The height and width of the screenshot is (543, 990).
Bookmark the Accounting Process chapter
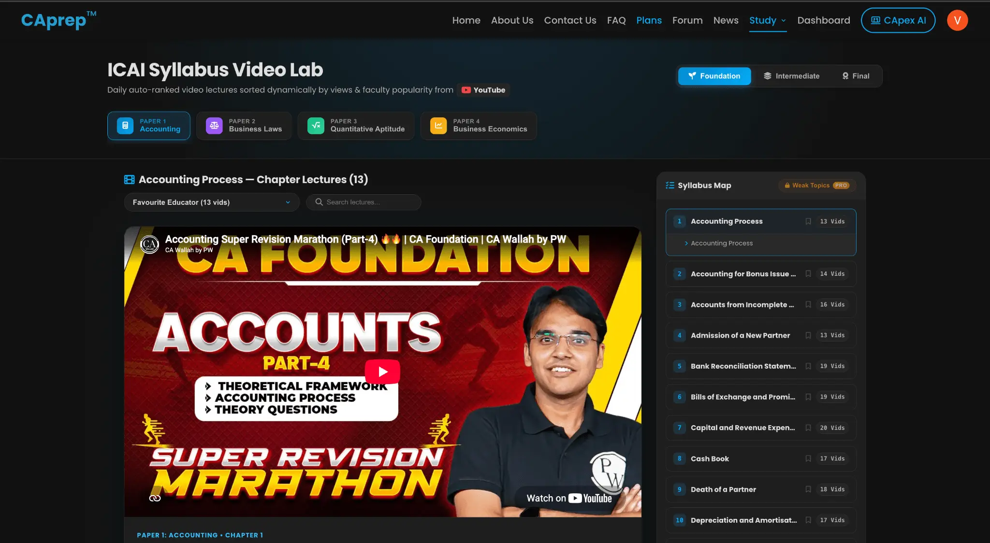(x=808, y=221)
